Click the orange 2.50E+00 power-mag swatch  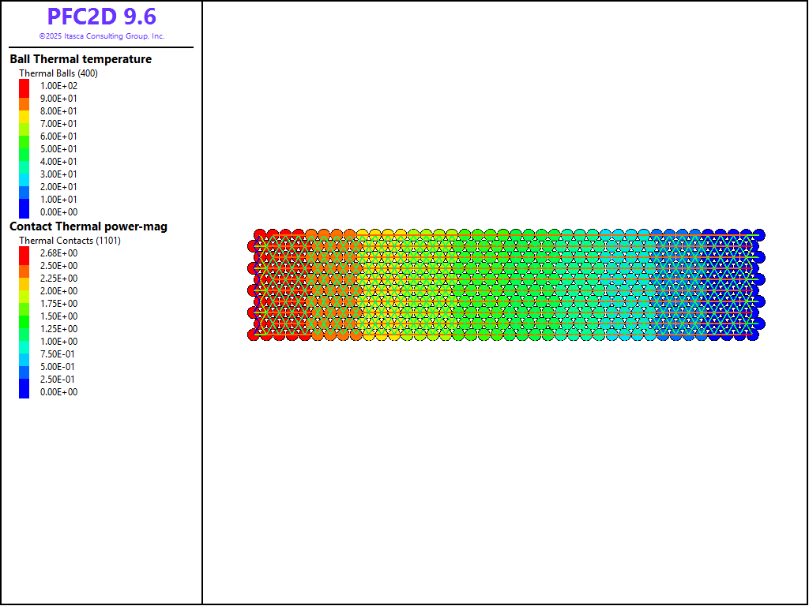pyautogui.click(x=24, y=266)
